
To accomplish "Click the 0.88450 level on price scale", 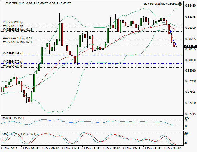I will pyautogui.click(x=190, y=6).
